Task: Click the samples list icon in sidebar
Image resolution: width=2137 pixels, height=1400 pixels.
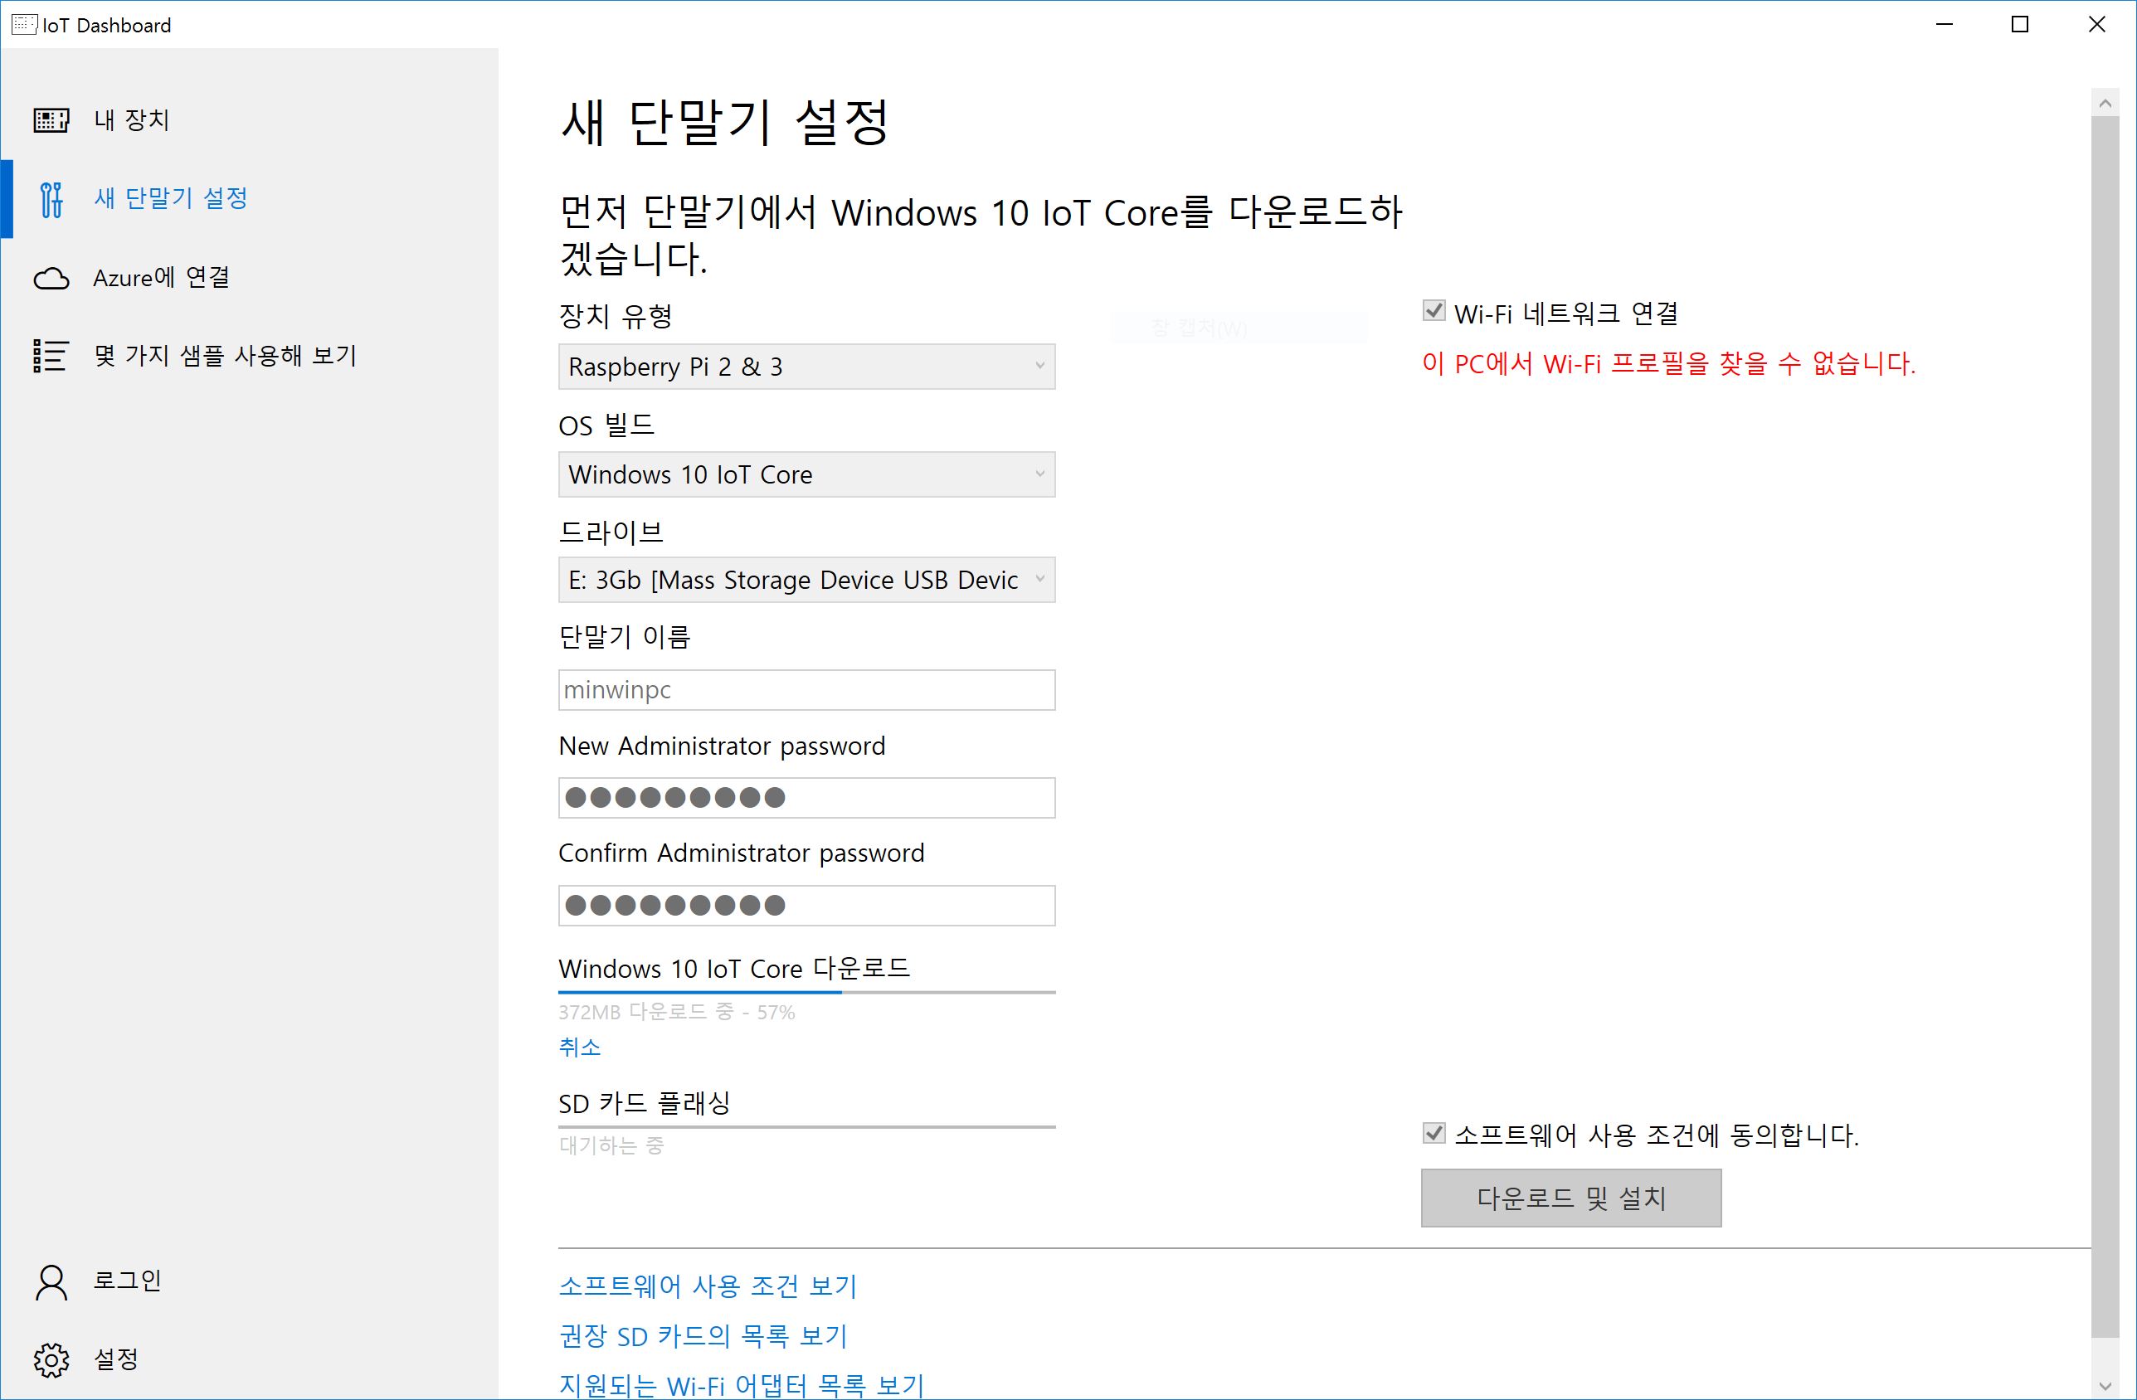Action: tap(51, 357)
